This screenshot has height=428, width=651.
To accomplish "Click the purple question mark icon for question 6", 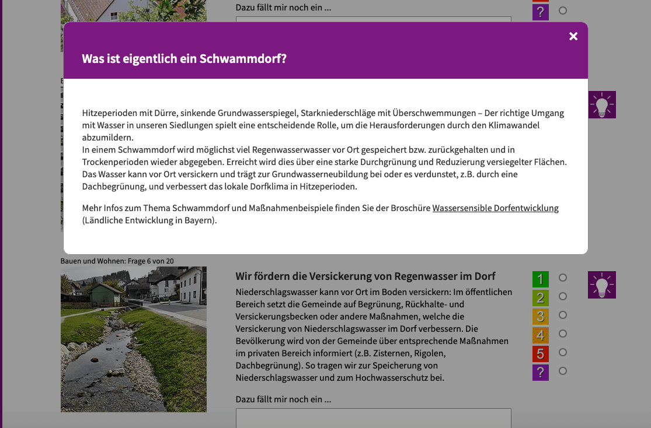I will click(540, 373).
